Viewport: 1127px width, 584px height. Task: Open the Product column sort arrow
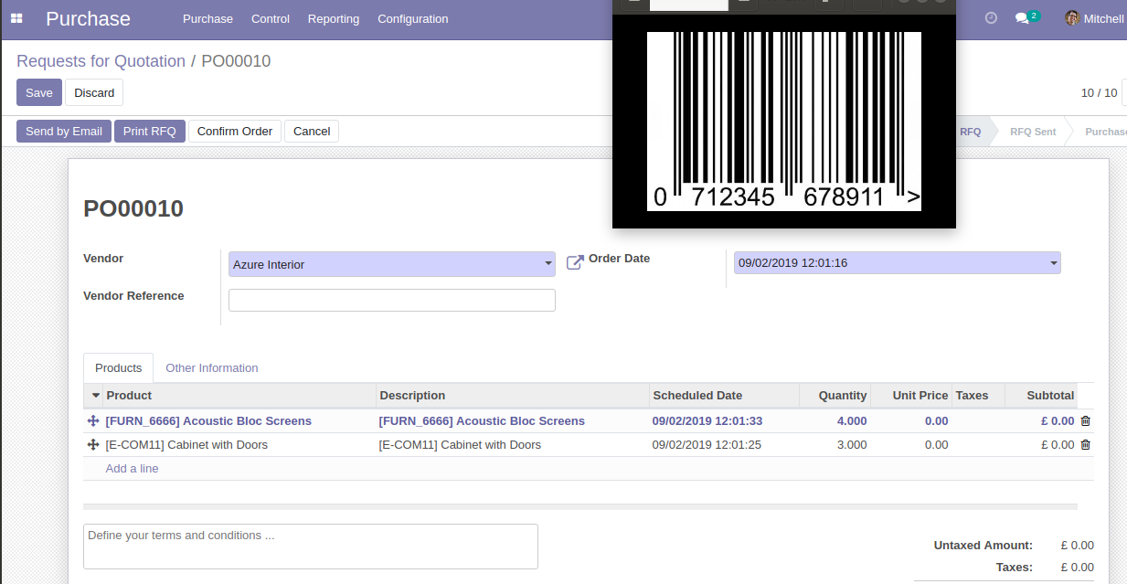click(x=96, y=396)
